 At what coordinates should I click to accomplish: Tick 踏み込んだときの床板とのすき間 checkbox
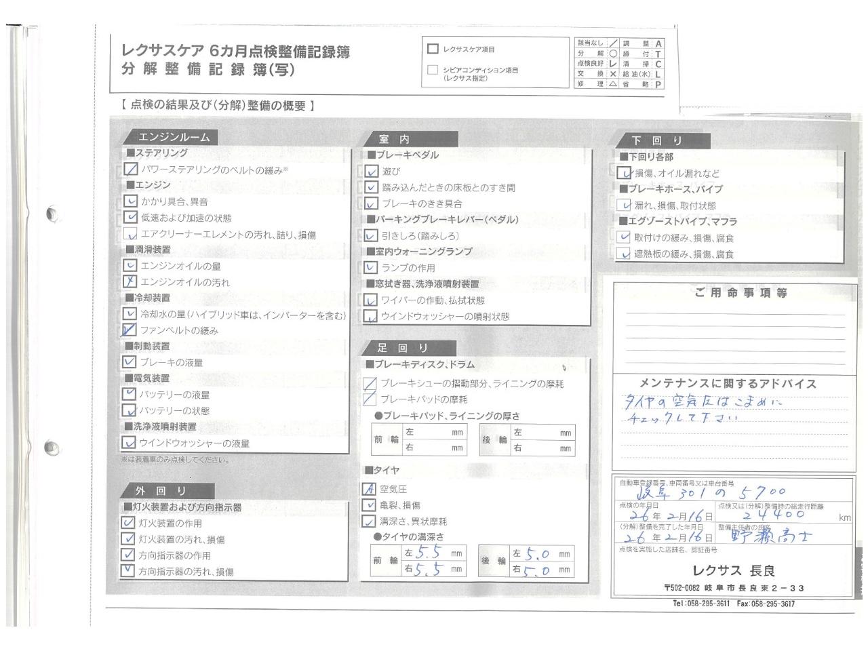pos(371,187)
